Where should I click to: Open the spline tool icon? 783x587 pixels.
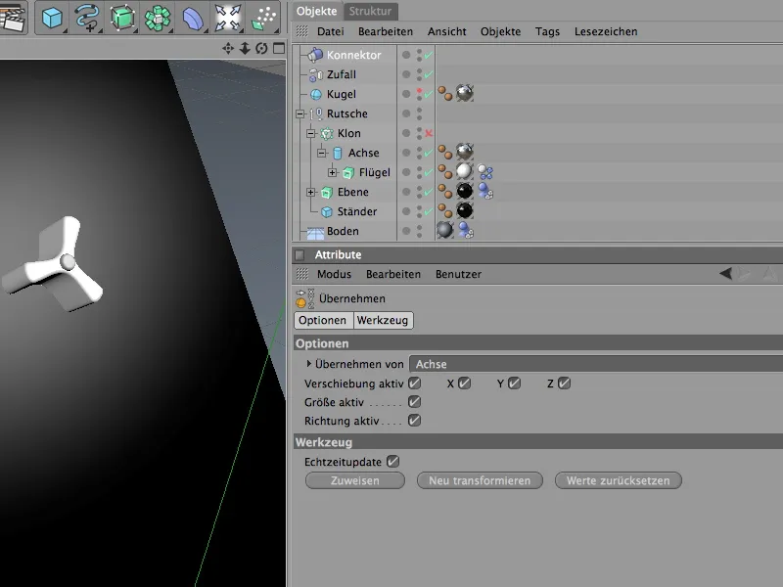(x=87, y=18)
